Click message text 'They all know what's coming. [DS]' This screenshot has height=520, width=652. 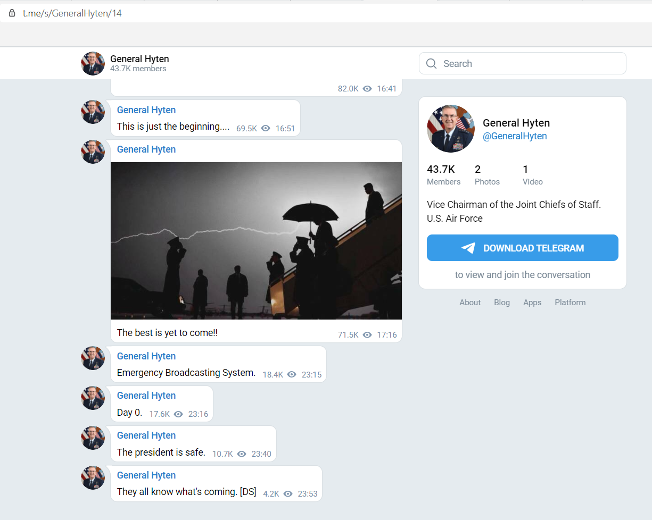point(187,492)
